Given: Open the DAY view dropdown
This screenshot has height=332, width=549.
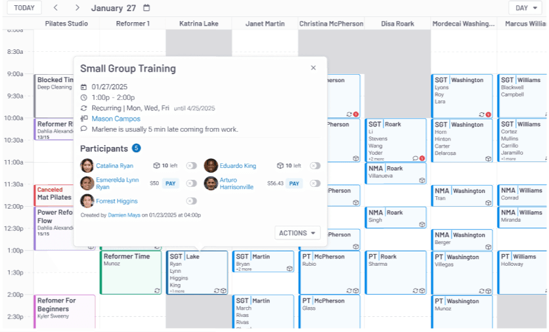Looking at the screenshot, I should tap(525, 8).
